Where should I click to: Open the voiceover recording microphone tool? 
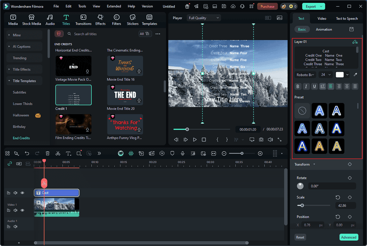(x=183, y=153)
